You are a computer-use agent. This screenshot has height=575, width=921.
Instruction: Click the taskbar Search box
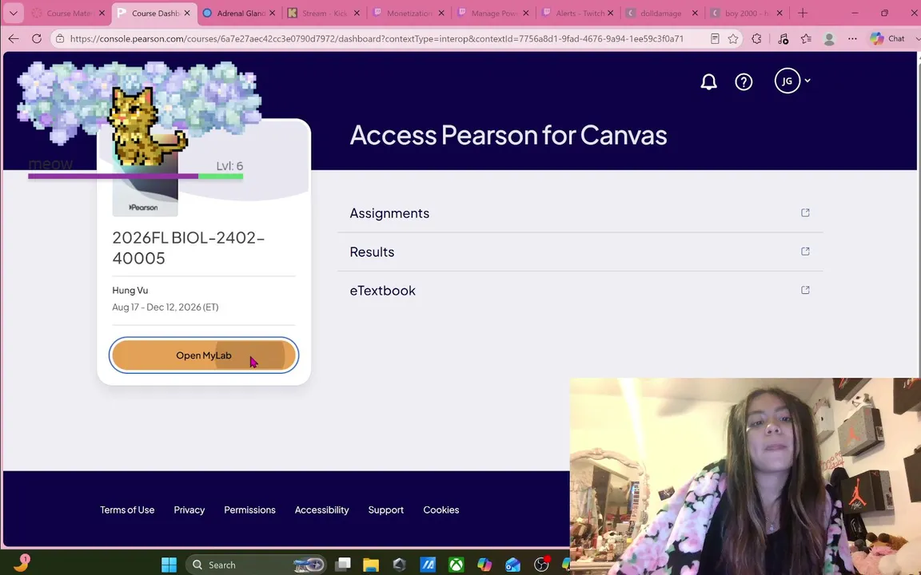256,565
